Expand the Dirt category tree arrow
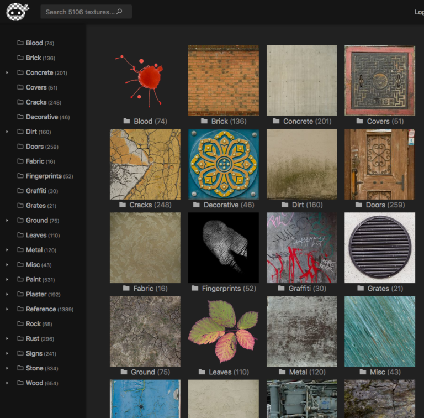The width and height of the screenshot is (424, 418). coord(7,132)
